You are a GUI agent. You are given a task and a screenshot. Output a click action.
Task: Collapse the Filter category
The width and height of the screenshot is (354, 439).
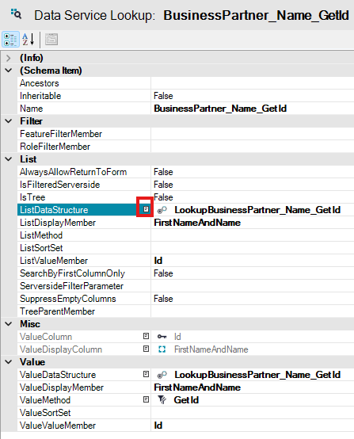click(9, 121)
